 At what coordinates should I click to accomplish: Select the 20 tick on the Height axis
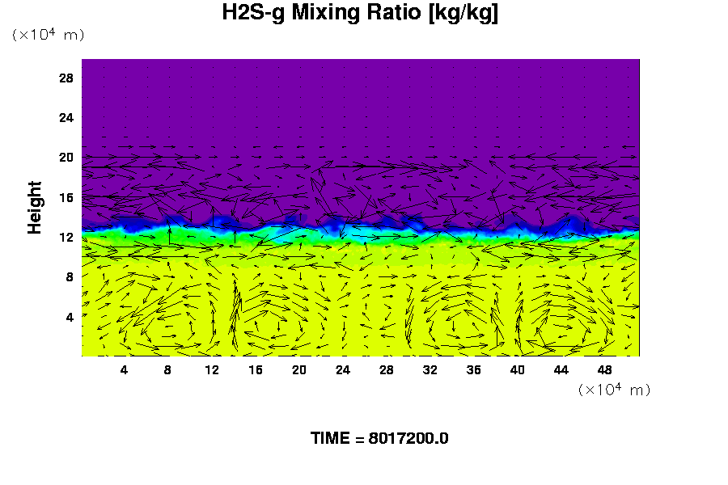tap(66, 158)
